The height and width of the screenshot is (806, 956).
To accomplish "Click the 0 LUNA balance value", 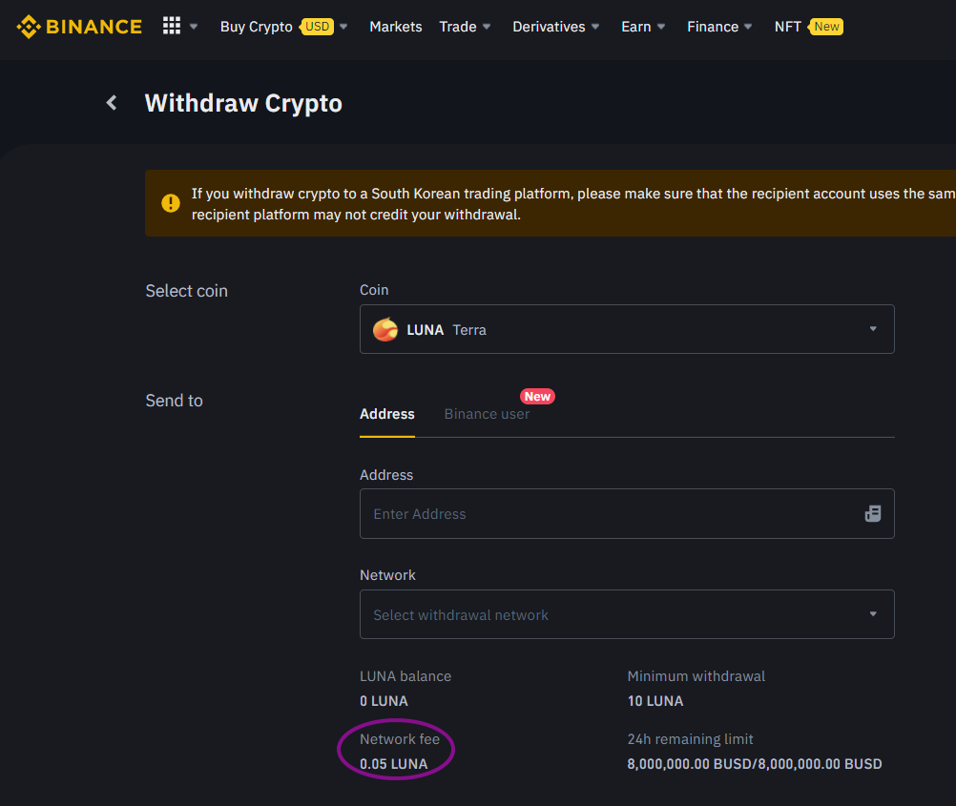I will point(384,701).
